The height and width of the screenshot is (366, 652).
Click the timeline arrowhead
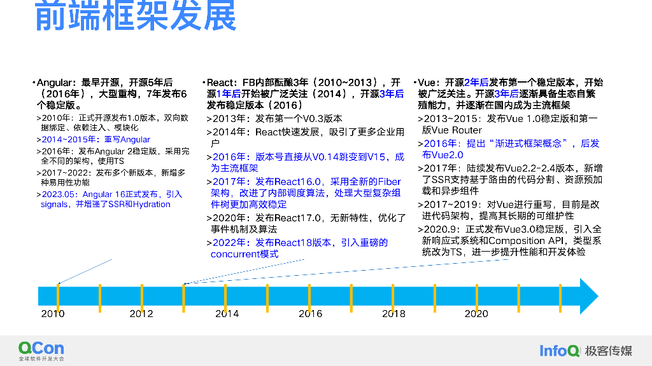[588, 296]
